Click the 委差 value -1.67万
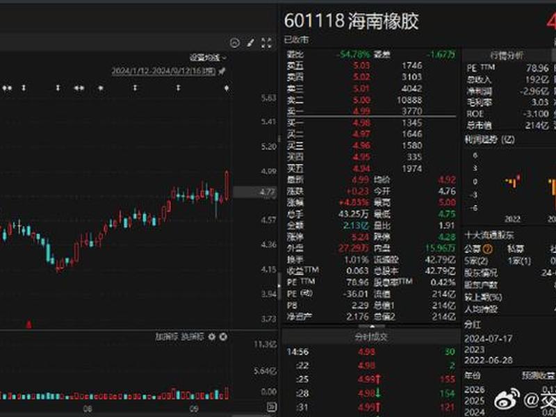Image resolution: width=556 pixels, height=417 pixels. coord(441,54)
